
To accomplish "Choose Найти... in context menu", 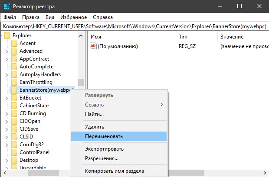I will [119, 114].
